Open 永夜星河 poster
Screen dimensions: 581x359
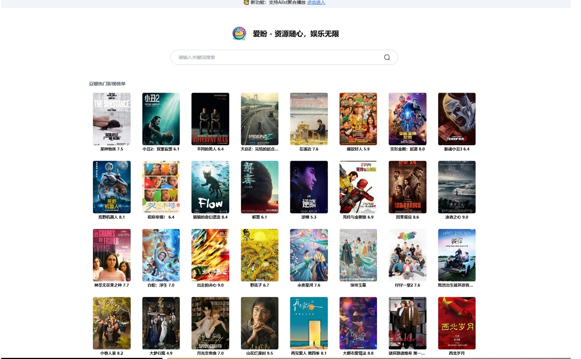pos(309,255)
